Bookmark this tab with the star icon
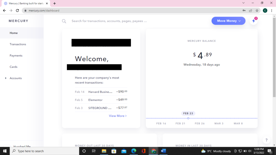This screenshot has height=155, width=276. [257, 10]
